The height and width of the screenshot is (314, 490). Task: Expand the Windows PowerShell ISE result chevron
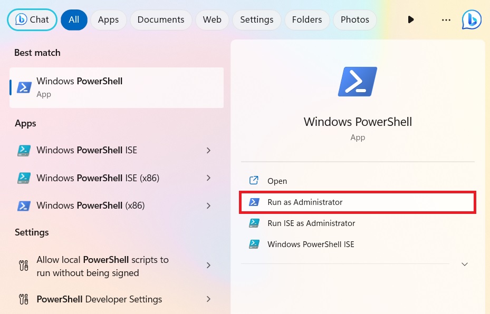(208, 150)
